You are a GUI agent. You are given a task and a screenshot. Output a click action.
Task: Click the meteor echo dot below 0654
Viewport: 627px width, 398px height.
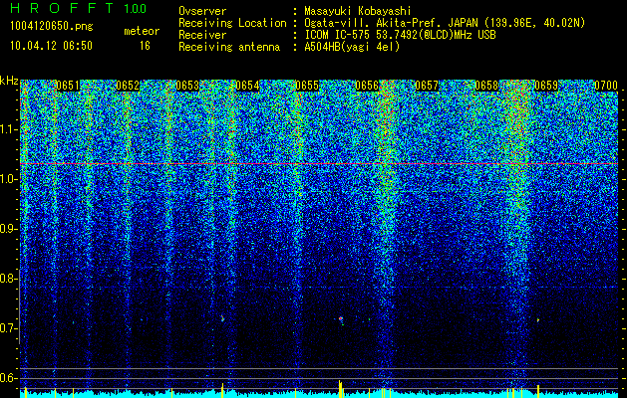click(x=222, y=318)
